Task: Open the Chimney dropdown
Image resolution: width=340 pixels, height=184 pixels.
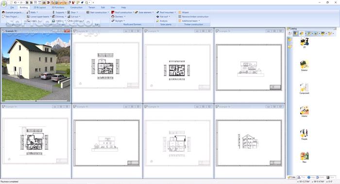Action: [x=59, y=16]
